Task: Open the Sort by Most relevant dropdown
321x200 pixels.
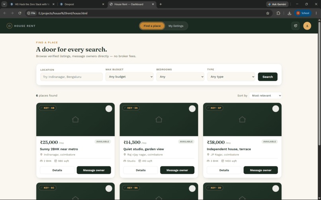Action: click(x=265, y=96)
